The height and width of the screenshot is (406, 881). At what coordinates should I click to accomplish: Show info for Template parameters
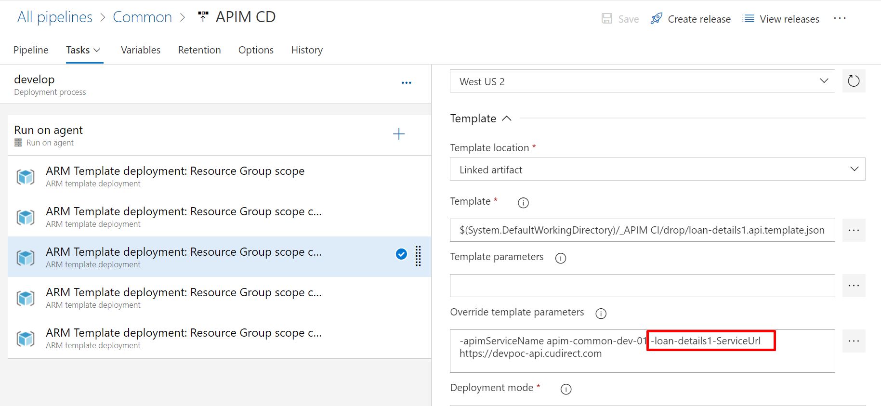coord(561,258)
